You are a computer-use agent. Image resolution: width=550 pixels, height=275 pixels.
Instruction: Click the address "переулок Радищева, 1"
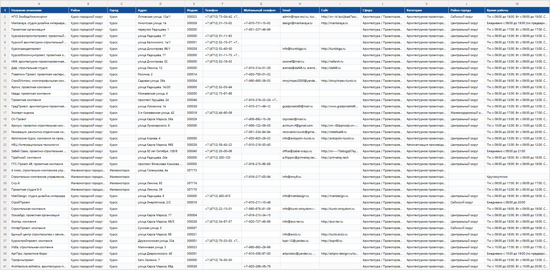click(160, 30)
